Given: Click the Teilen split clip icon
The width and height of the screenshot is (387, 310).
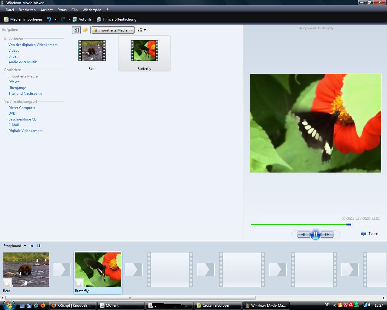Looking at the screenshot, I should click(364, 234).
